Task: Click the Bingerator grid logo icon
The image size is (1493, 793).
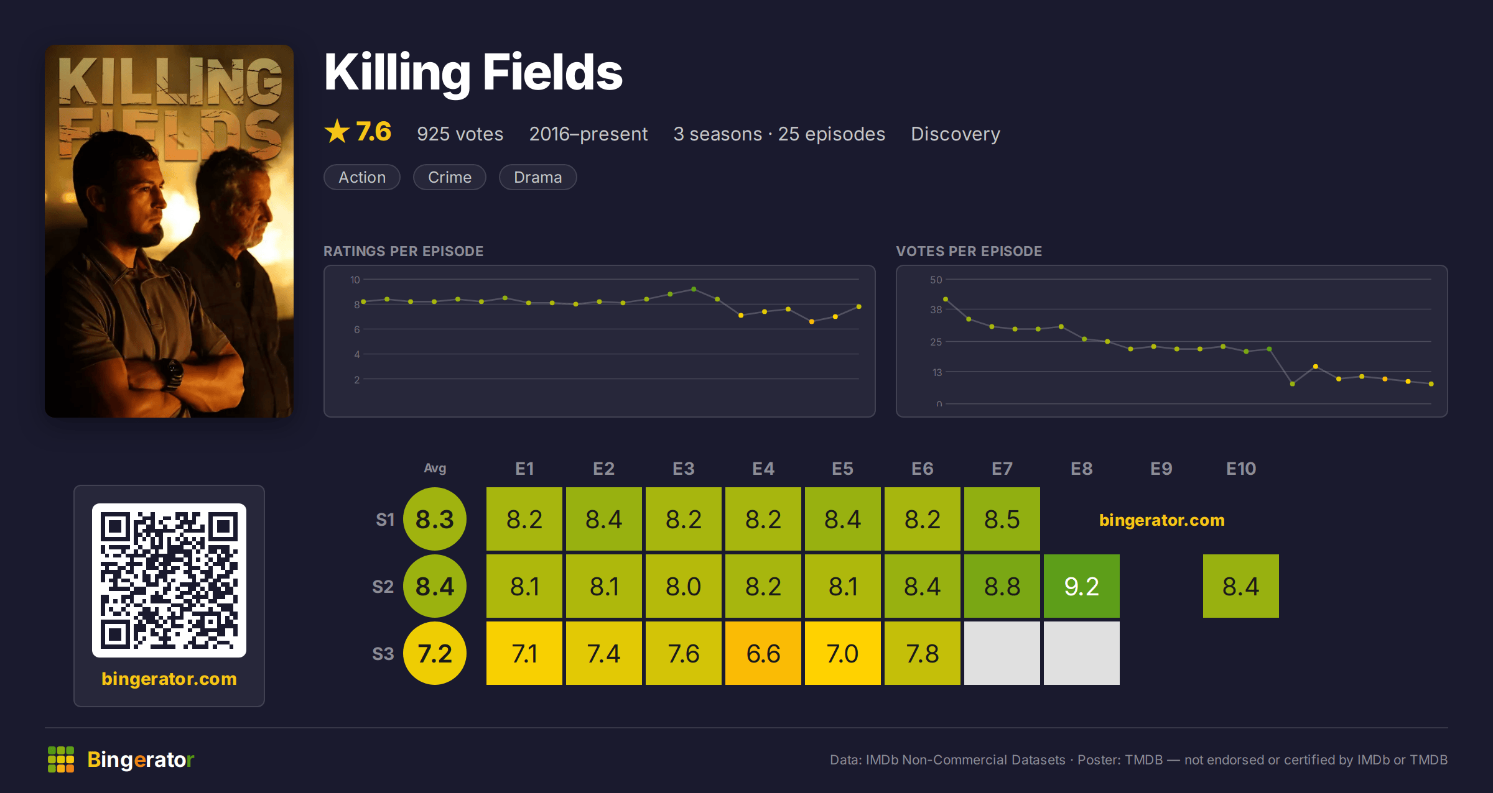Action: 61,759
